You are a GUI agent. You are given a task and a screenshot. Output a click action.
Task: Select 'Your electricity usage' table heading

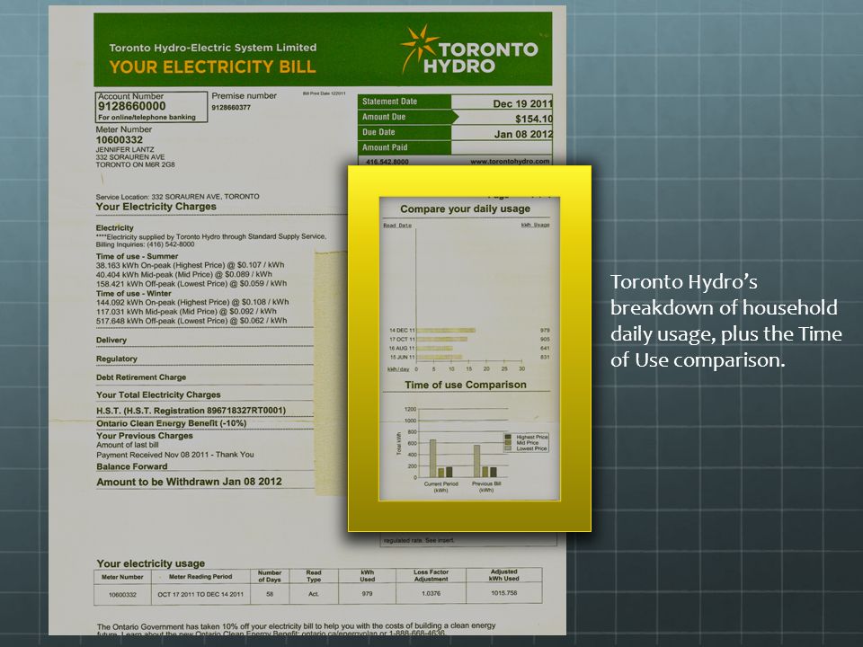point(151,563)
